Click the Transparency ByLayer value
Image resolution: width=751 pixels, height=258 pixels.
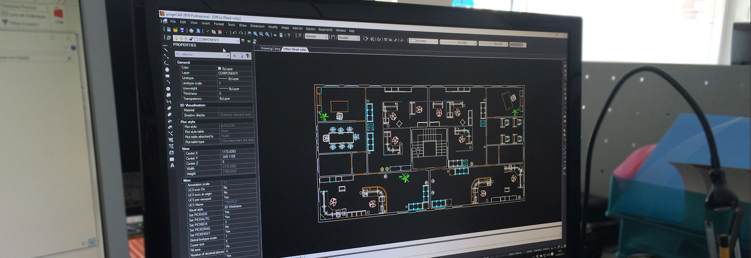point(225,99)
